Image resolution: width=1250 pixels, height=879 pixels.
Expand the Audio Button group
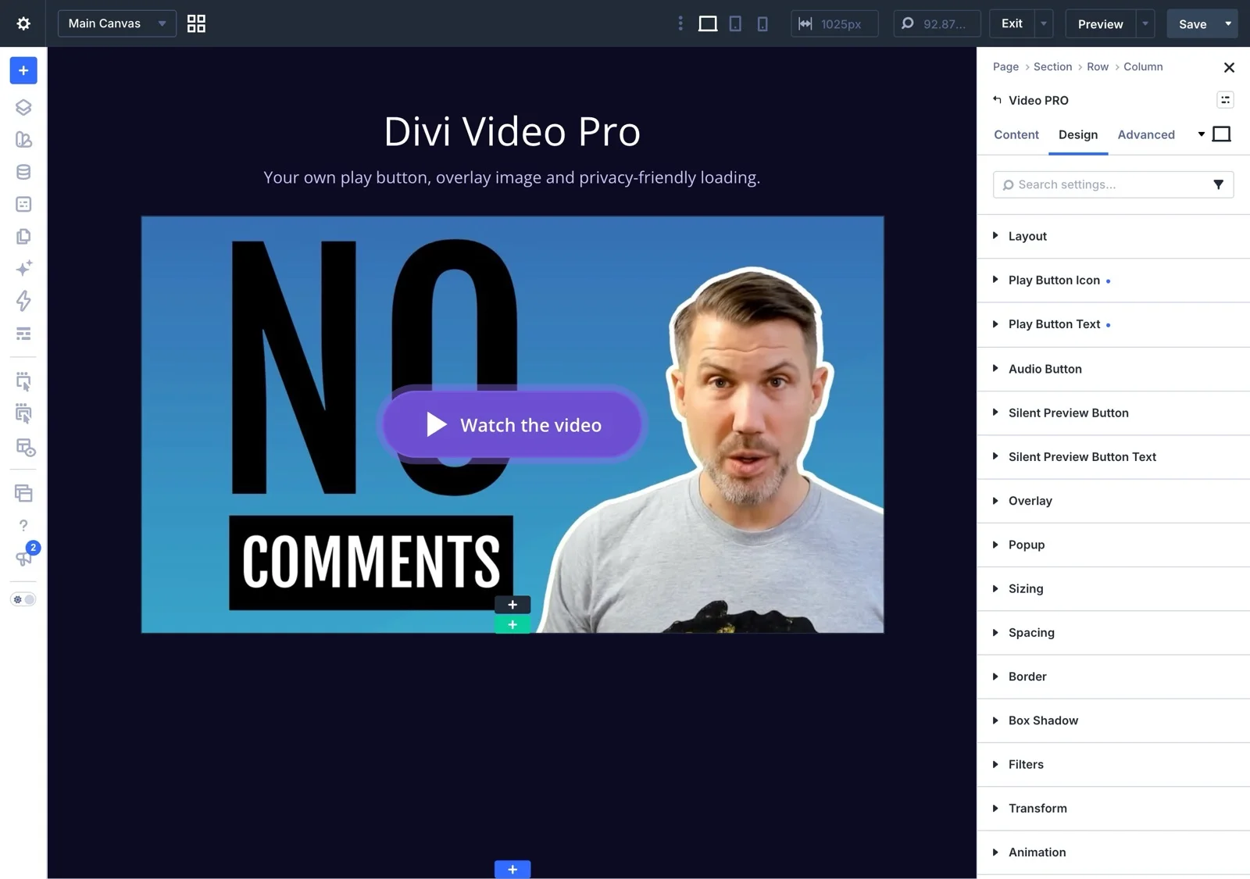pyautogui.click(x=1113, y=369)
